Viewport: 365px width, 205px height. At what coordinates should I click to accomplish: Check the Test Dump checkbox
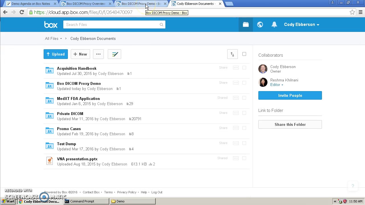[244, 143]
